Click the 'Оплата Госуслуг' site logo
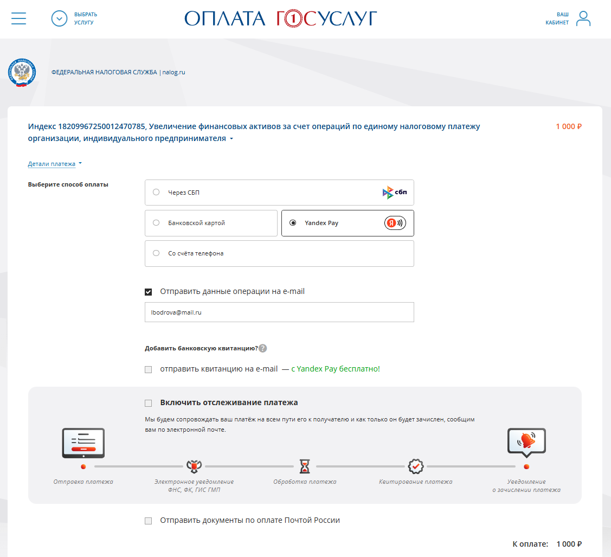 280,18
